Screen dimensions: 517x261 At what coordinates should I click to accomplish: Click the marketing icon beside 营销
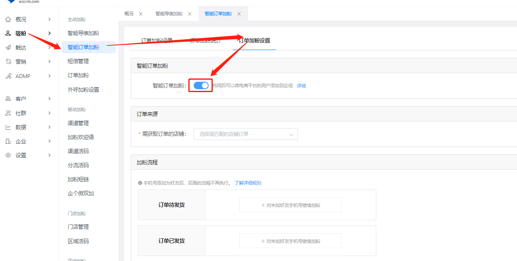8,62
